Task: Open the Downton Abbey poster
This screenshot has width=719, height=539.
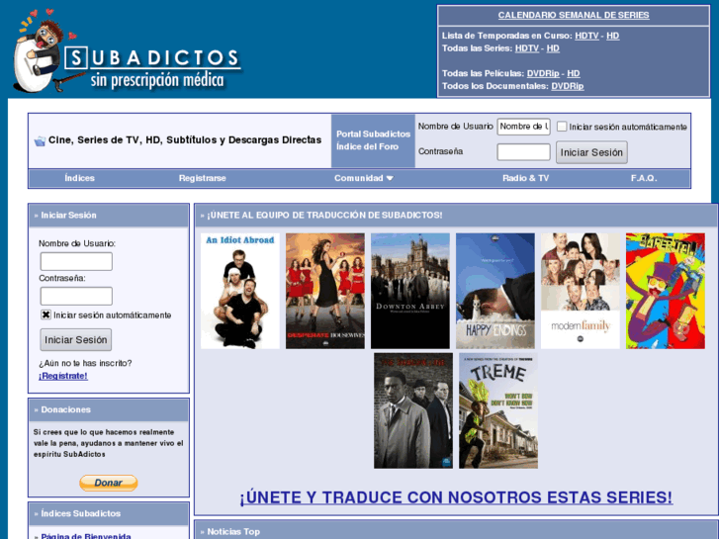Action: (x=410, y=291)
